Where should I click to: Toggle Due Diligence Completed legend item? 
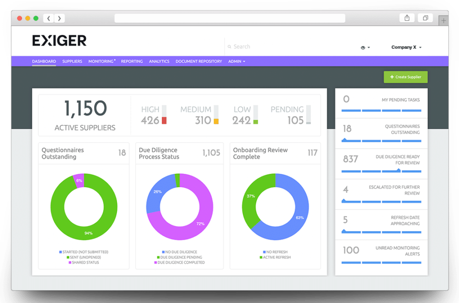pyautogui.click(x=179, y=262)
